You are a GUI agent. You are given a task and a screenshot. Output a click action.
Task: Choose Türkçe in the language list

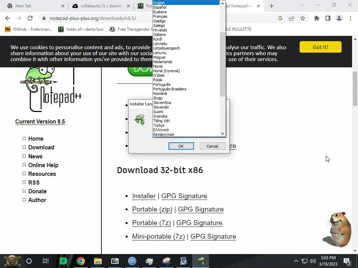(x=186, y=125)
